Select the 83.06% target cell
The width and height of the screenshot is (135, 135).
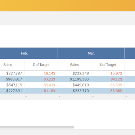coord(108,91)
